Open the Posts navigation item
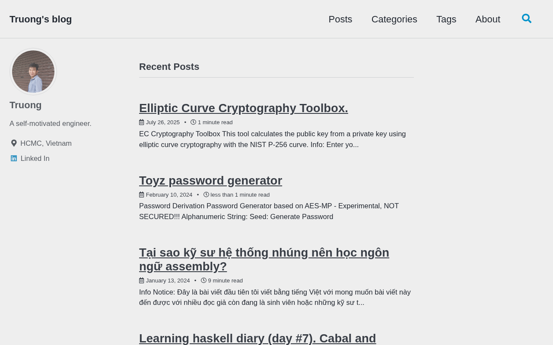Screen dimensions: 553x345 pos(340,19)
